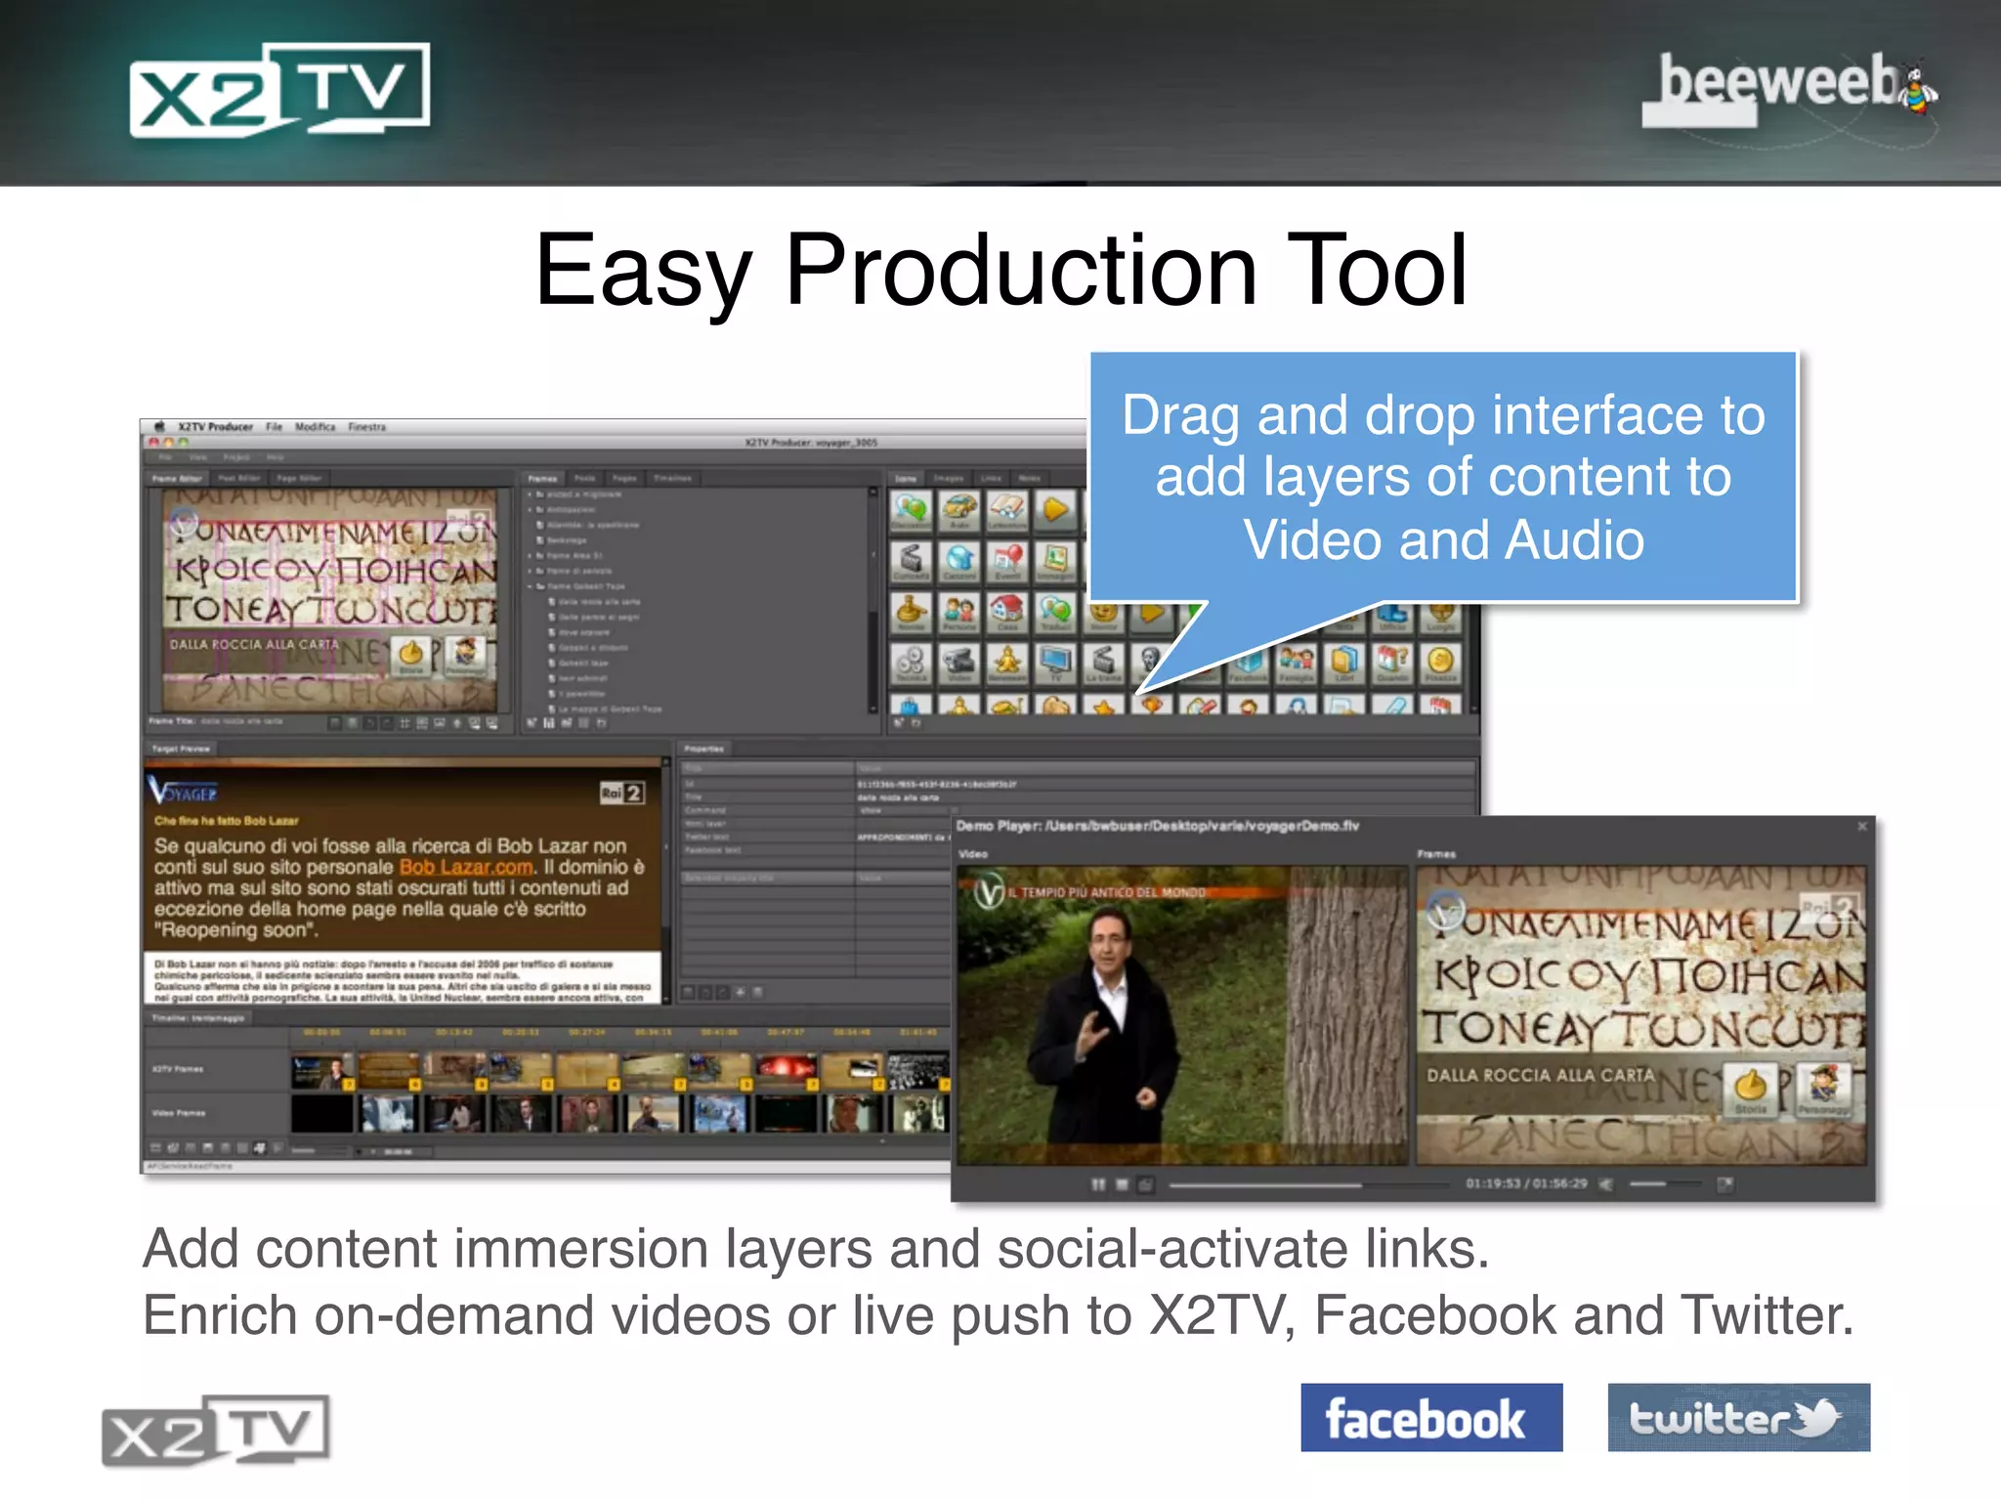
Task: Click the black thumbnail in Video Frames row
Action: 321,1113
